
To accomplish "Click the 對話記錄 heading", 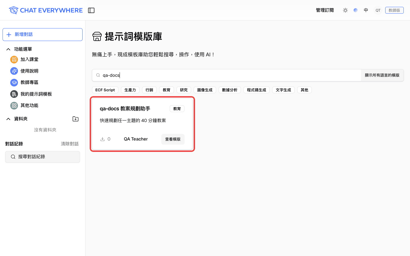I will click(14, 144).
